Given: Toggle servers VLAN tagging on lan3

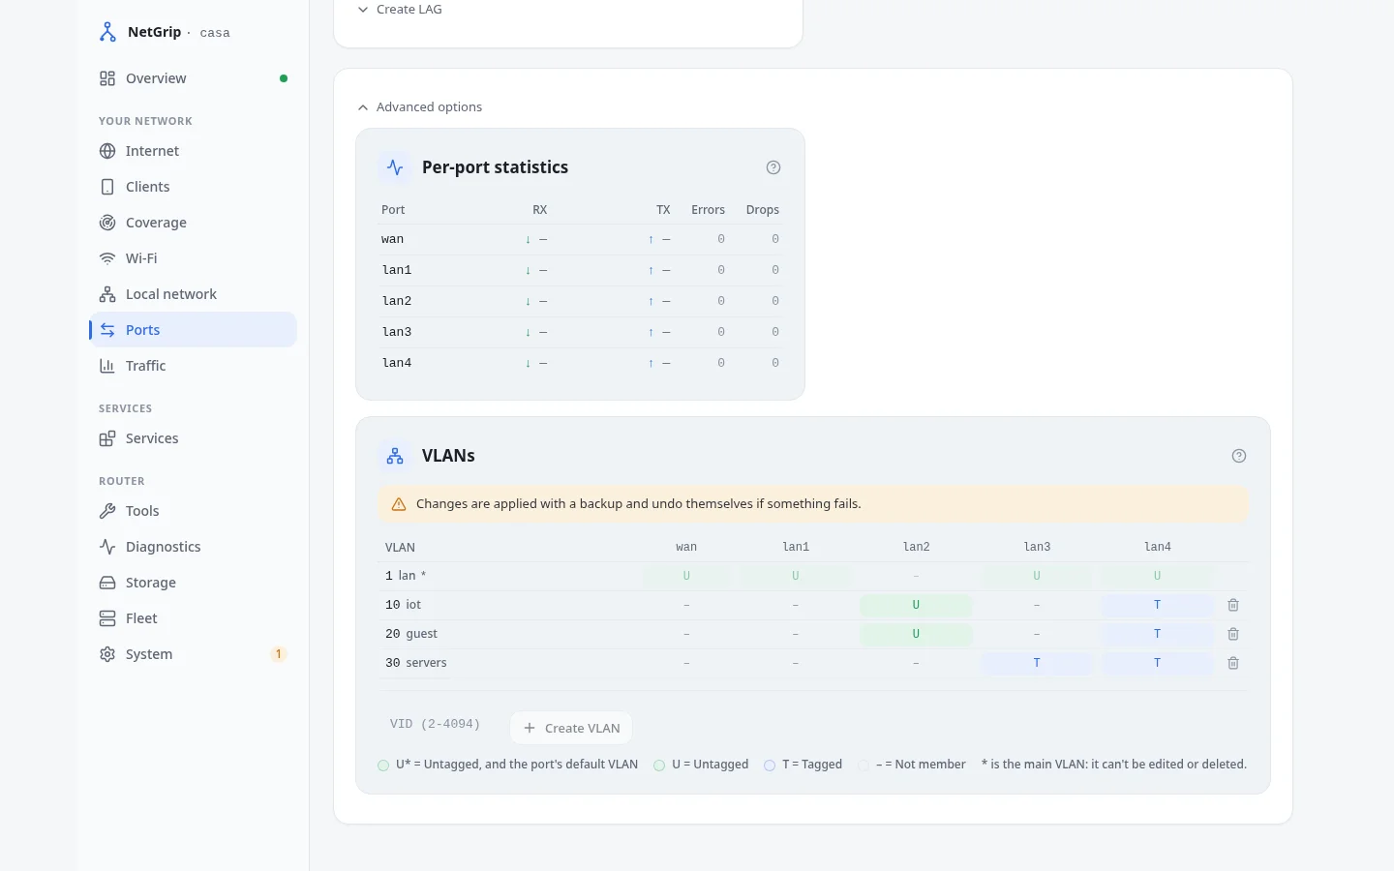Looking at the screenshot, I should point(1037,663).
